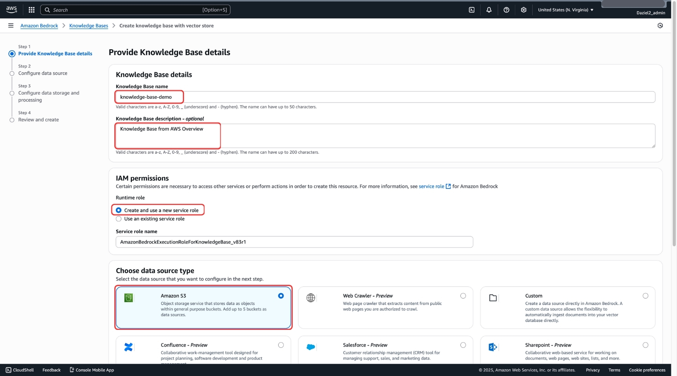
Task: Open the notifications bell
Action: click(489, 10)
